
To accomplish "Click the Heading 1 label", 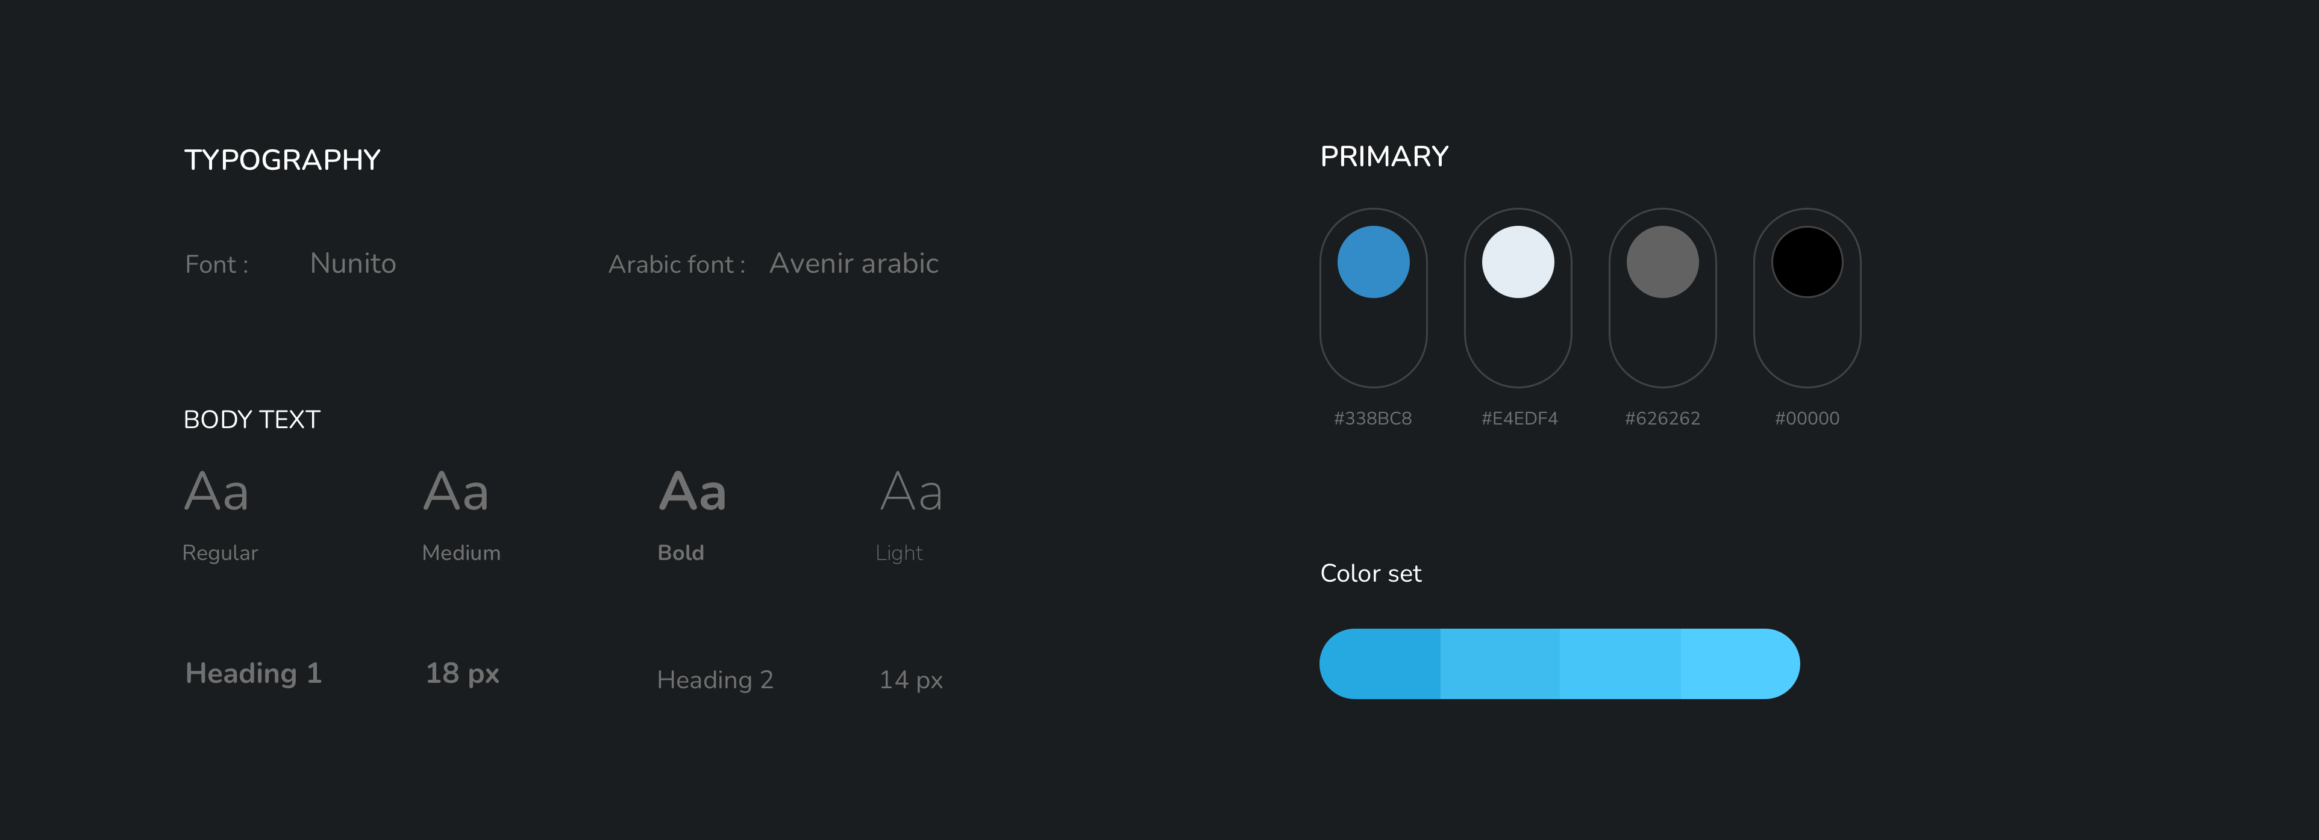I will [253, 674].
